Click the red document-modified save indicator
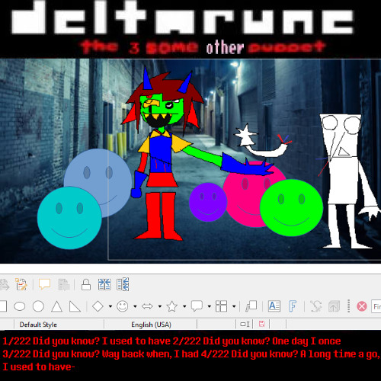381x381 pixels. click(x=261, y=324)
